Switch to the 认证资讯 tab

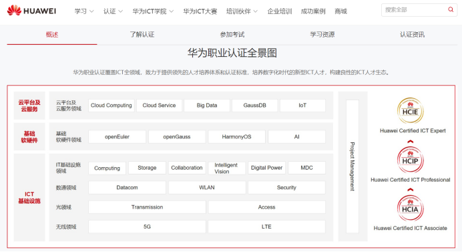tap(412, 35)
